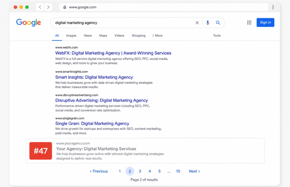The width and height of the screenshot is (290, 187).
Task: Switch to the Images tab
Action: [71, 35]
